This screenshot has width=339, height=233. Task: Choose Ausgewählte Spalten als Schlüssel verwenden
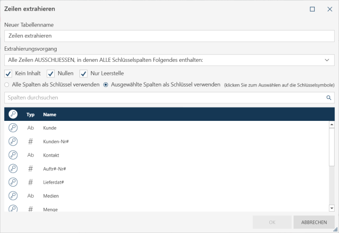click(106, 85)
